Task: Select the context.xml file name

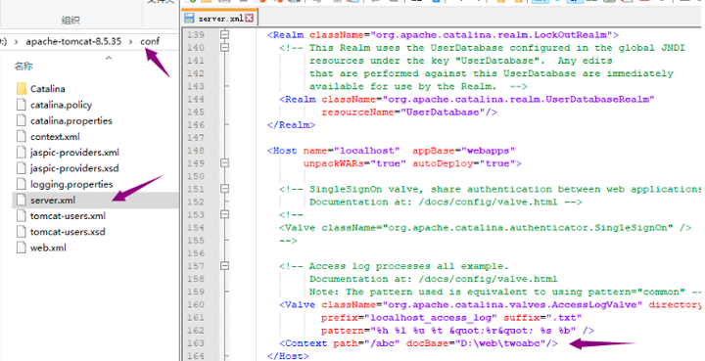Action: 55,137
